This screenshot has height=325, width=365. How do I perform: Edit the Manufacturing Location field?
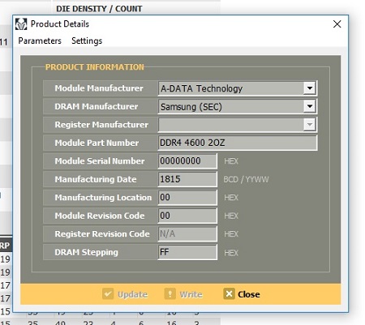(x=187, y=197)
